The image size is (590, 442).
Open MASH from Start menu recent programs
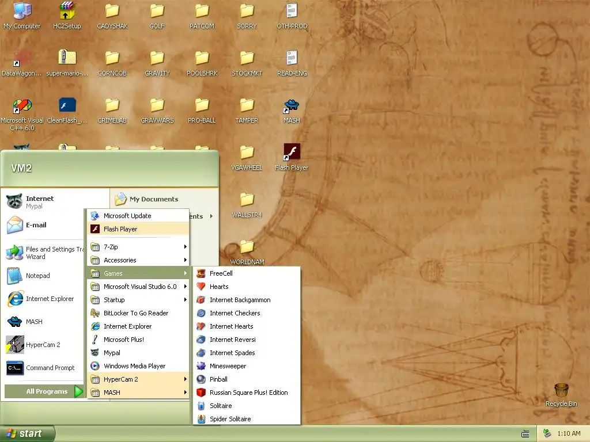point(43,322)
